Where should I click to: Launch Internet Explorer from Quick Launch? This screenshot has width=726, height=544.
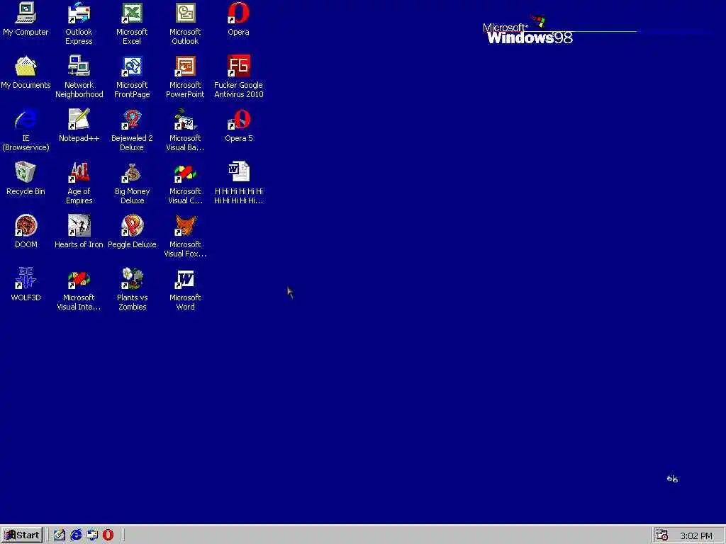[x=75, y=535]
